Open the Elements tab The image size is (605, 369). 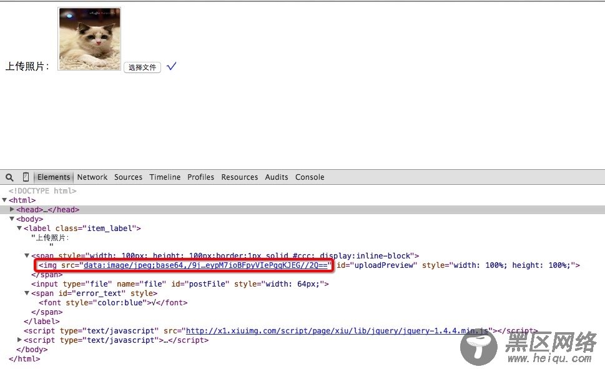(54, 177)
